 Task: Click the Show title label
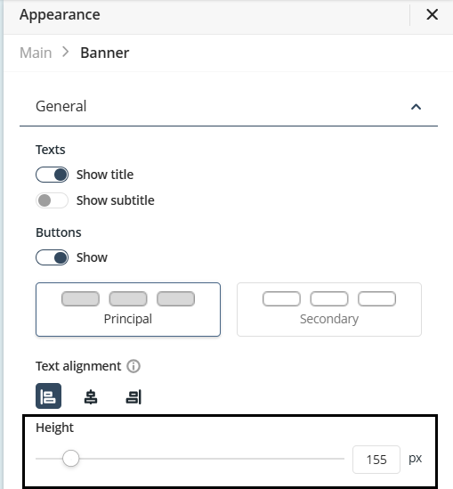pyautogui.click(x=105, y=175)
